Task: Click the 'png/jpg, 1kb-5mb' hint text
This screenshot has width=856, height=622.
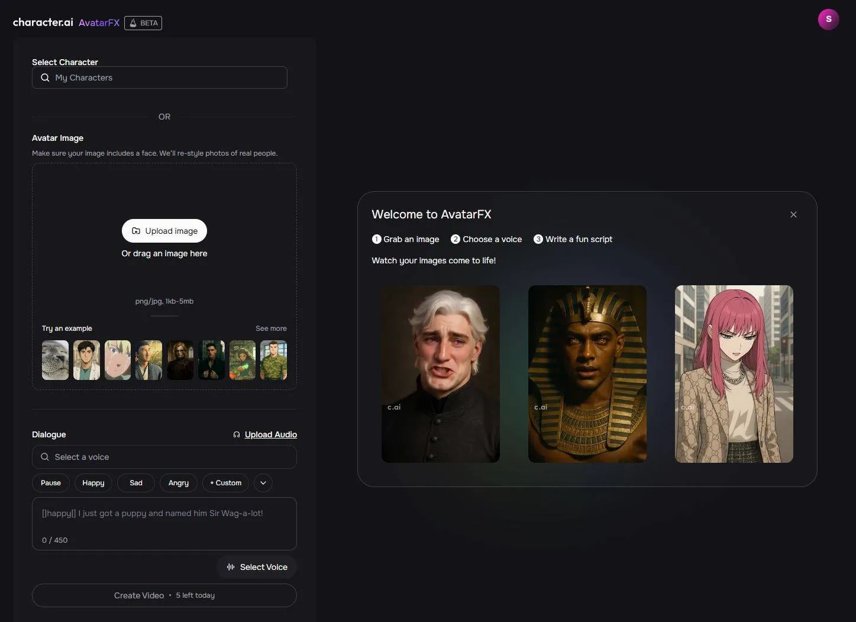Action: pos(164,301)
